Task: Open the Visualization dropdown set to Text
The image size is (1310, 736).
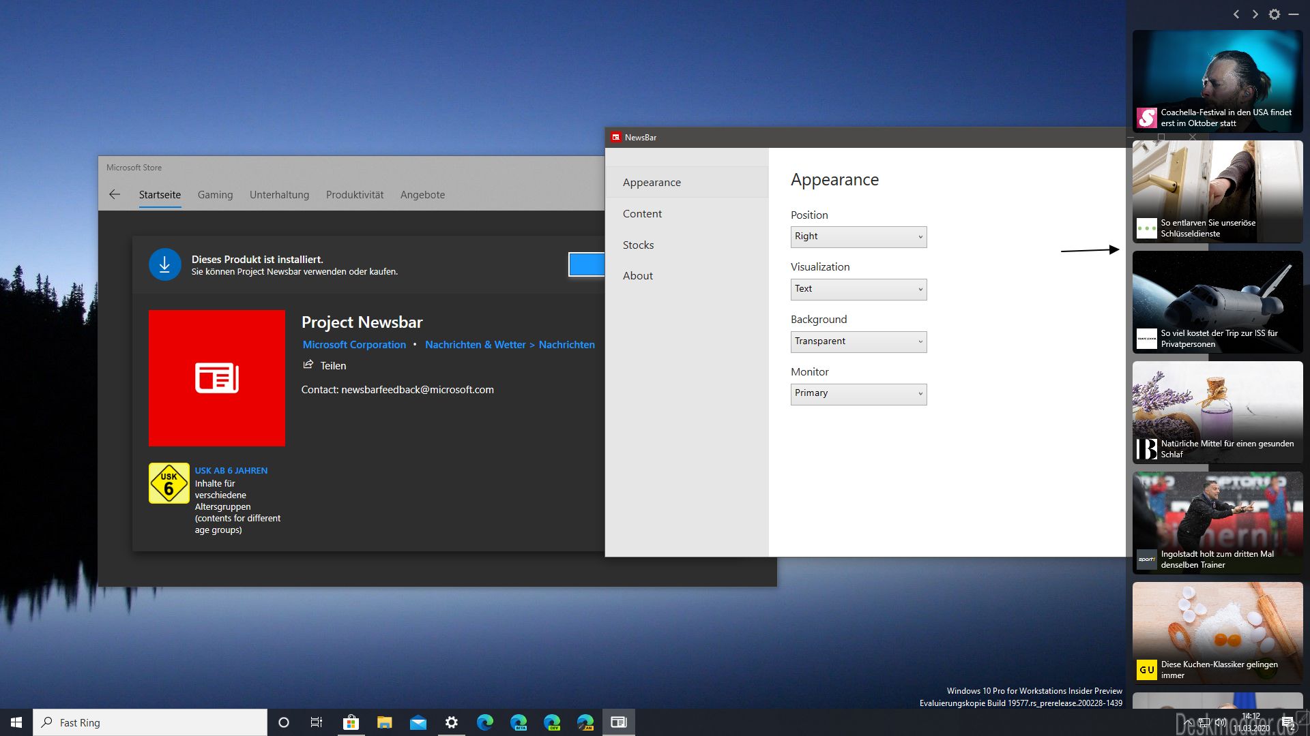Action: point(858,289)
